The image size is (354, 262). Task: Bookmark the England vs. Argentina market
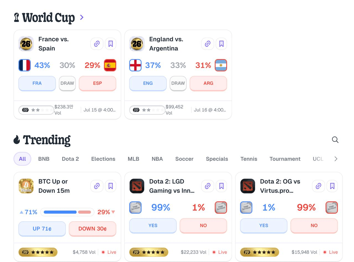(221, 44)
